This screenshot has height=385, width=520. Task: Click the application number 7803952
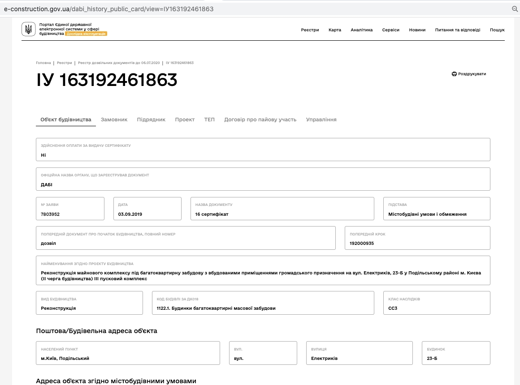(x=50, y=214)
